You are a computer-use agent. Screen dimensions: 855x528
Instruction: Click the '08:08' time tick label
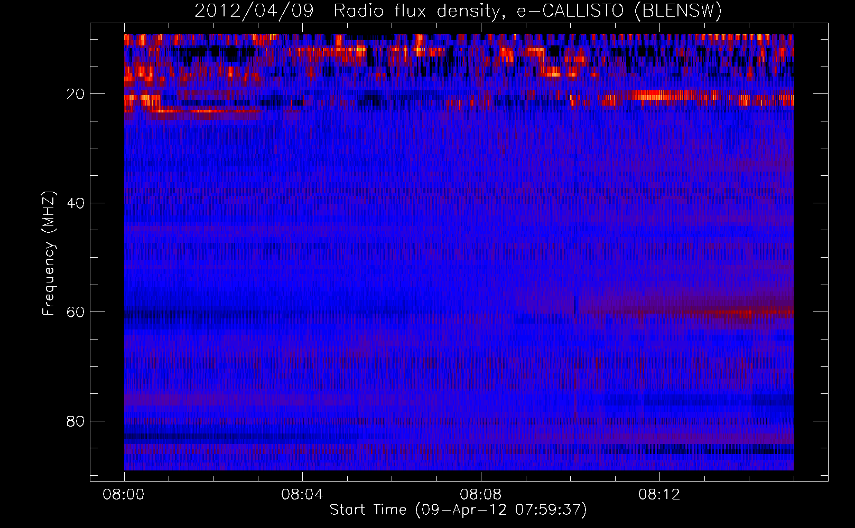481,495
